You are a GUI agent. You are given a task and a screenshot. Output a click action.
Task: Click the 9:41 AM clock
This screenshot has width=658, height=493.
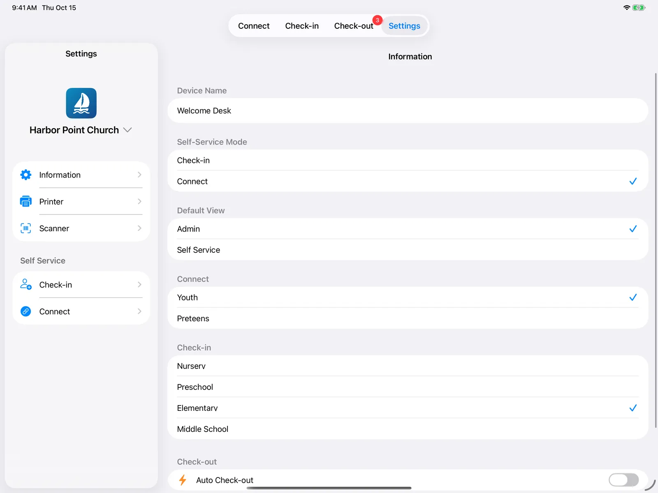coord(24,8)
